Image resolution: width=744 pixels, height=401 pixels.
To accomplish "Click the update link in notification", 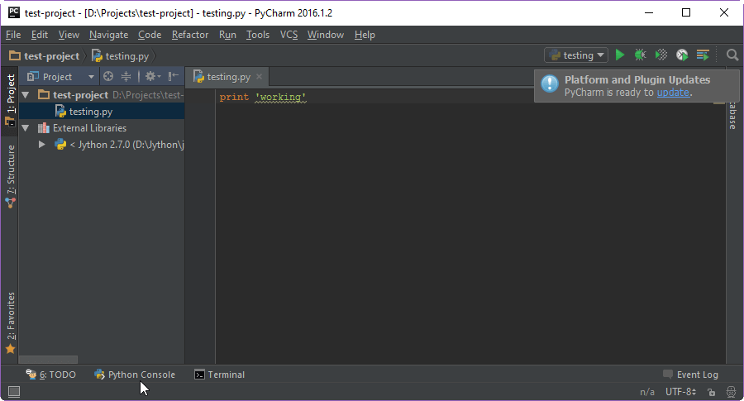I will (x=673, y=93).
